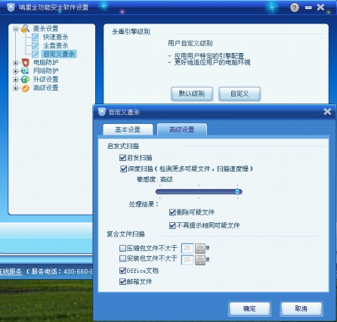The image size is (337, 322).
Task: Click the 快速查杀 page icon
Action: (x=35, y=37)
